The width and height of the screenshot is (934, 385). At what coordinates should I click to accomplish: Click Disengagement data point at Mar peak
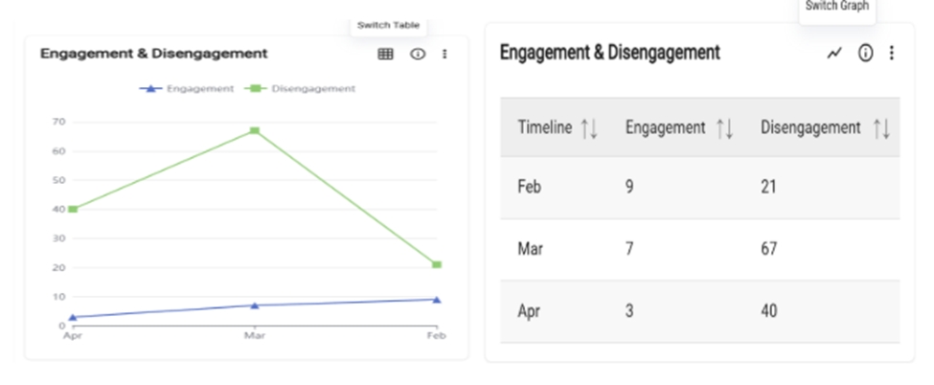point(255,130)
